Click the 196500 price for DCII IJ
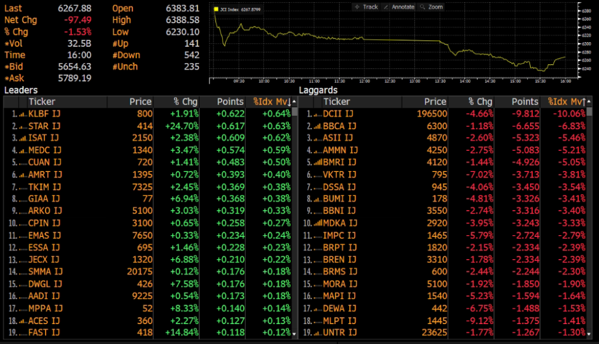This screenshot has width=599, height=344. 432,114
